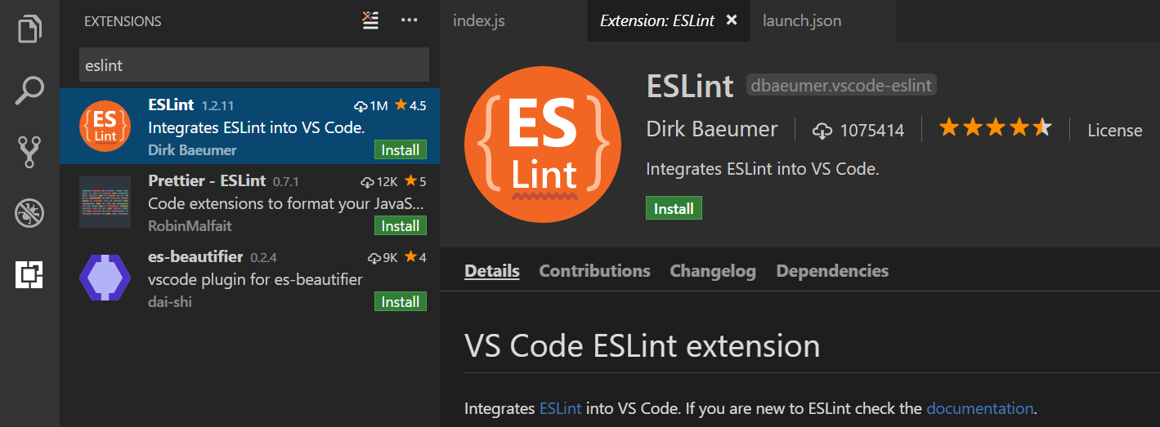Follow the ESLint hyperlink in description

tap(561, 408)
